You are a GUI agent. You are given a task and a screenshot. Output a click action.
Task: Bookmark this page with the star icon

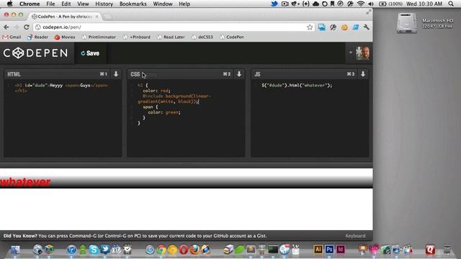click(310, 27)
